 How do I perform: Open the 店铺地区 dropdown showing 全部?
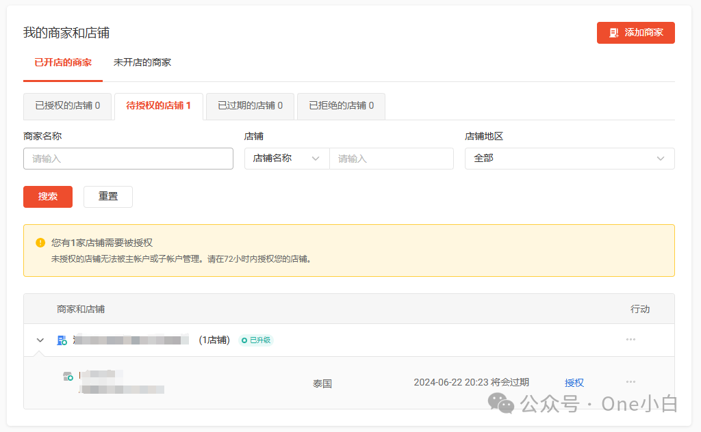pos(568,158)
